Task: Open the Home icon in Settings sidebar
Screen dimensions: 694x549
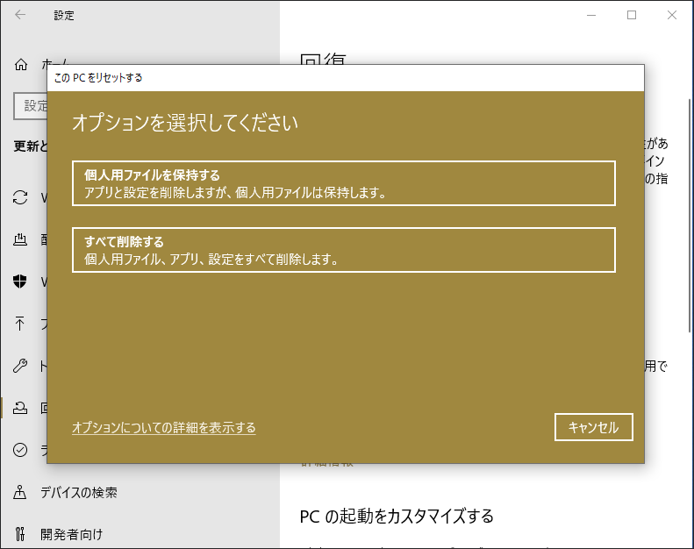Action: [21, 65]
